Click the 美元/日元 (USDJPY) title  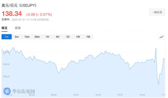tap(19, 5)
